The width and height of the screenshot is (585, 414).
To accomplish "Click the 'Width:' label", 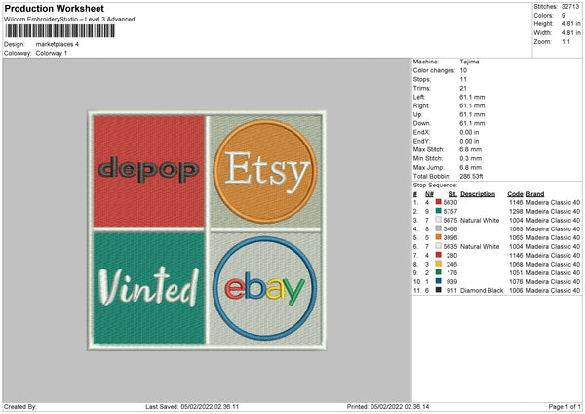I will click(542, 33).
